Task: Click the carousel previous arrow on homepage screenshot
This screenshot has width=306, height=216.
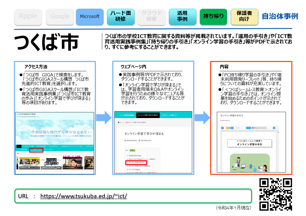Action: click(18, 162)
